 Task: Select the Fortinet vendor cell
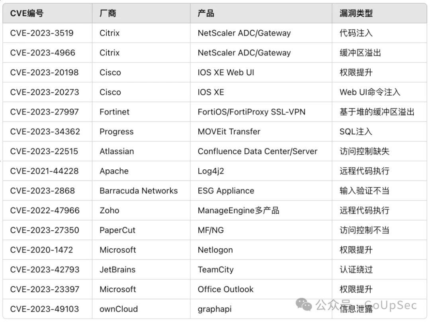tap(114, 112)
